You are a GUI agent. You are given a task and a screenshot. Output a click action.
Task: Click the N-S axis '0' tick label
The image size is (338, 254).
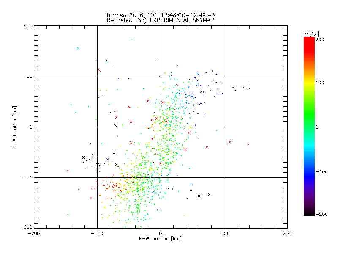[31, 127]
